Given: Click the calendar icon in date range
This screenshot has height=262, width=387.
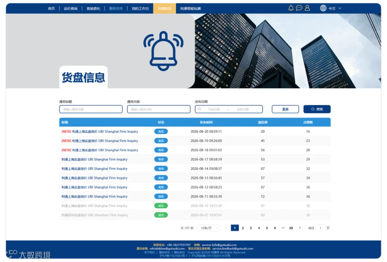Looking at the screenshot, I should pos(200,109).
